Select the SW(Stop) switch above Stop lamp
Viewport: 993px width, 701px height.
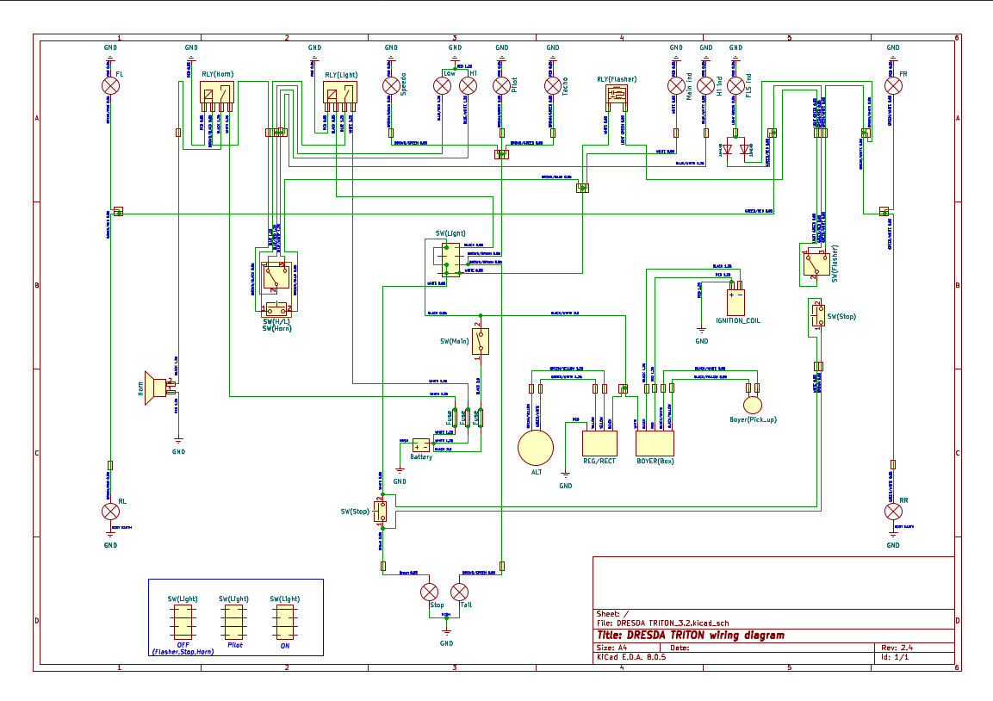[381, 512]
